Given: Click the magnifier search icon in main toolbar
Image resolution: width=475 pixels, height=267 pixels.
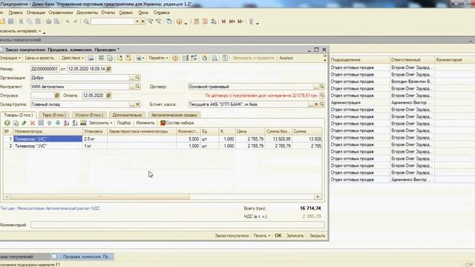Looking at the screenshot, I should click(86, 22).
